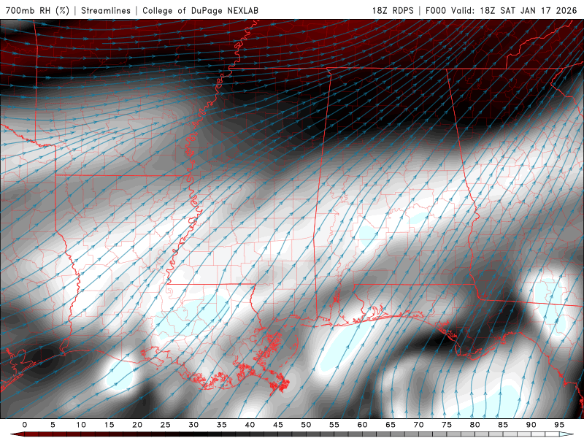The height and width of the screenshot is (438, 584).
Task: Click the "35" label on the color scale
Action: 222,425
